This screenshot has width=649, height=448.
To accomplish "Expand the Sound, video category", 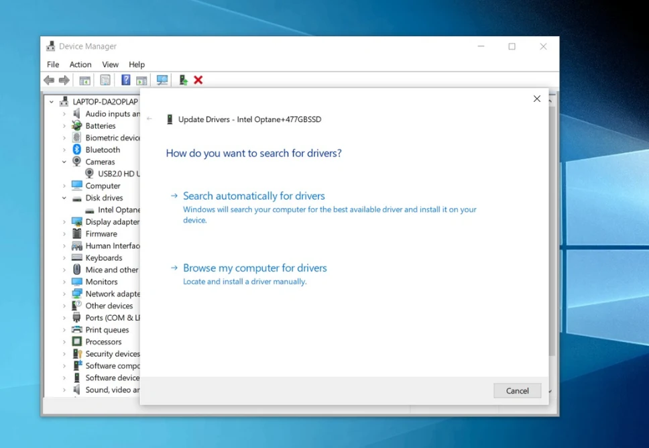I will click(64, 390).
